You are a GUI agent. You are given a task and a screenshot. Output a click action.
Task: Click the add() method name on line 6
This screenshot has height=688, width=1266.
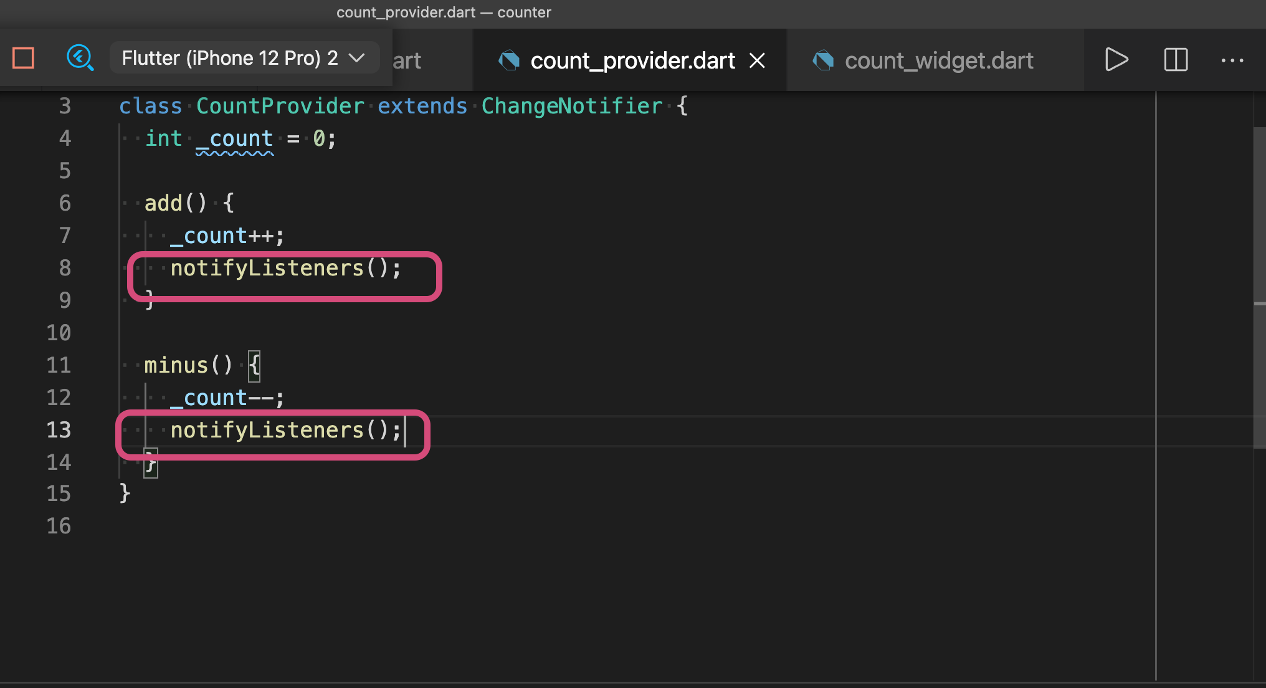point(163,203)
